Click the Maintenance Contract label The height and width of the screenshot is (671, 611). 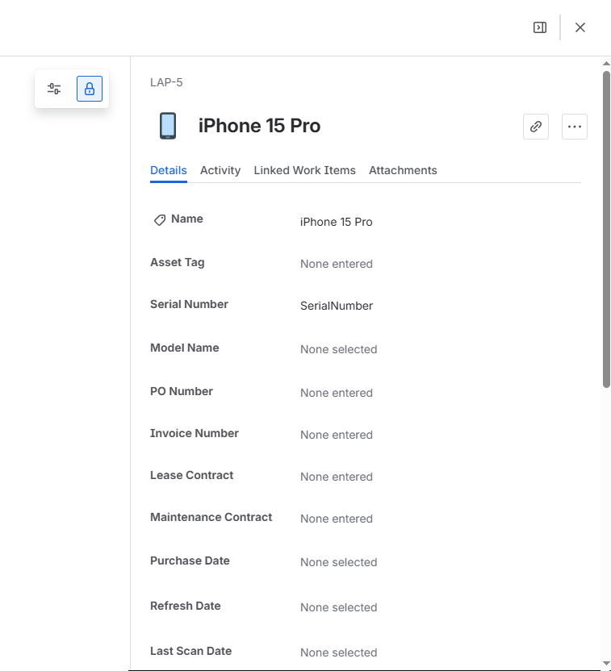click(211, 518)
